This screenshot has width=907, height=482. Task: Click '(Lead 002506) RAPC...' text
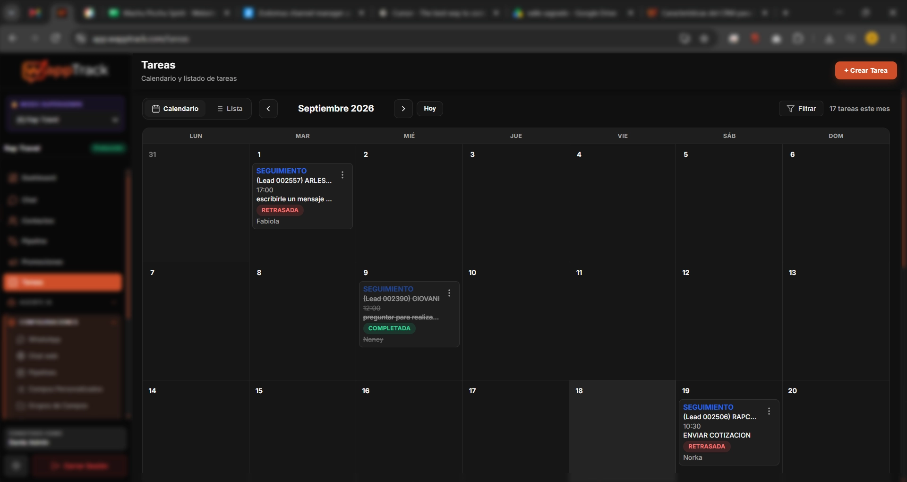(720, 417)
